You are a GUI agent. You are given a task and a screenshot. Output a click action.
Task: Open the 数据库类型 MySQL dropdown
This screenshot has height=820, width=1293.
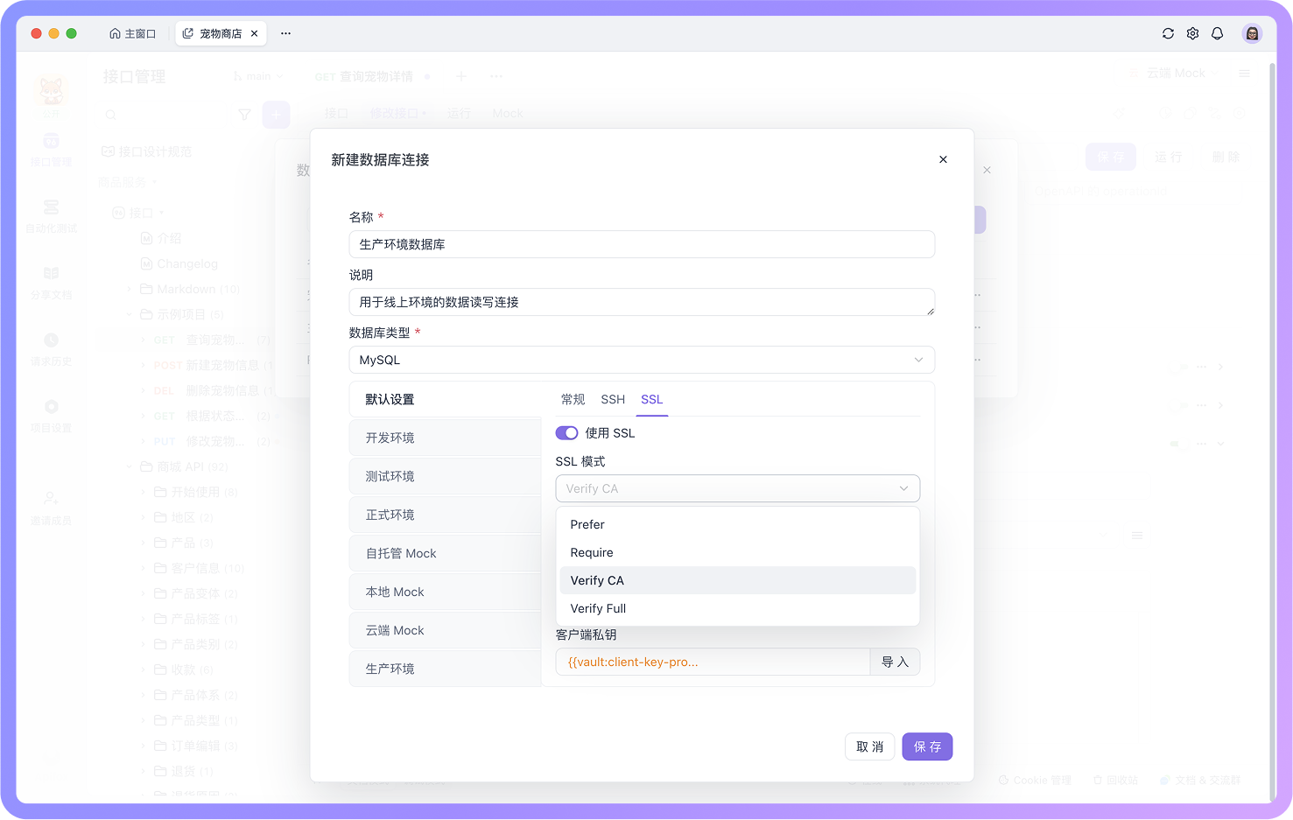[642, 360]
